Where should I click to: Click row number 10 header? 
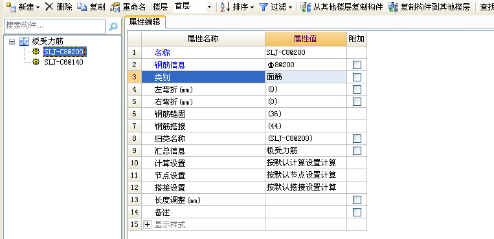click(135, 163)
